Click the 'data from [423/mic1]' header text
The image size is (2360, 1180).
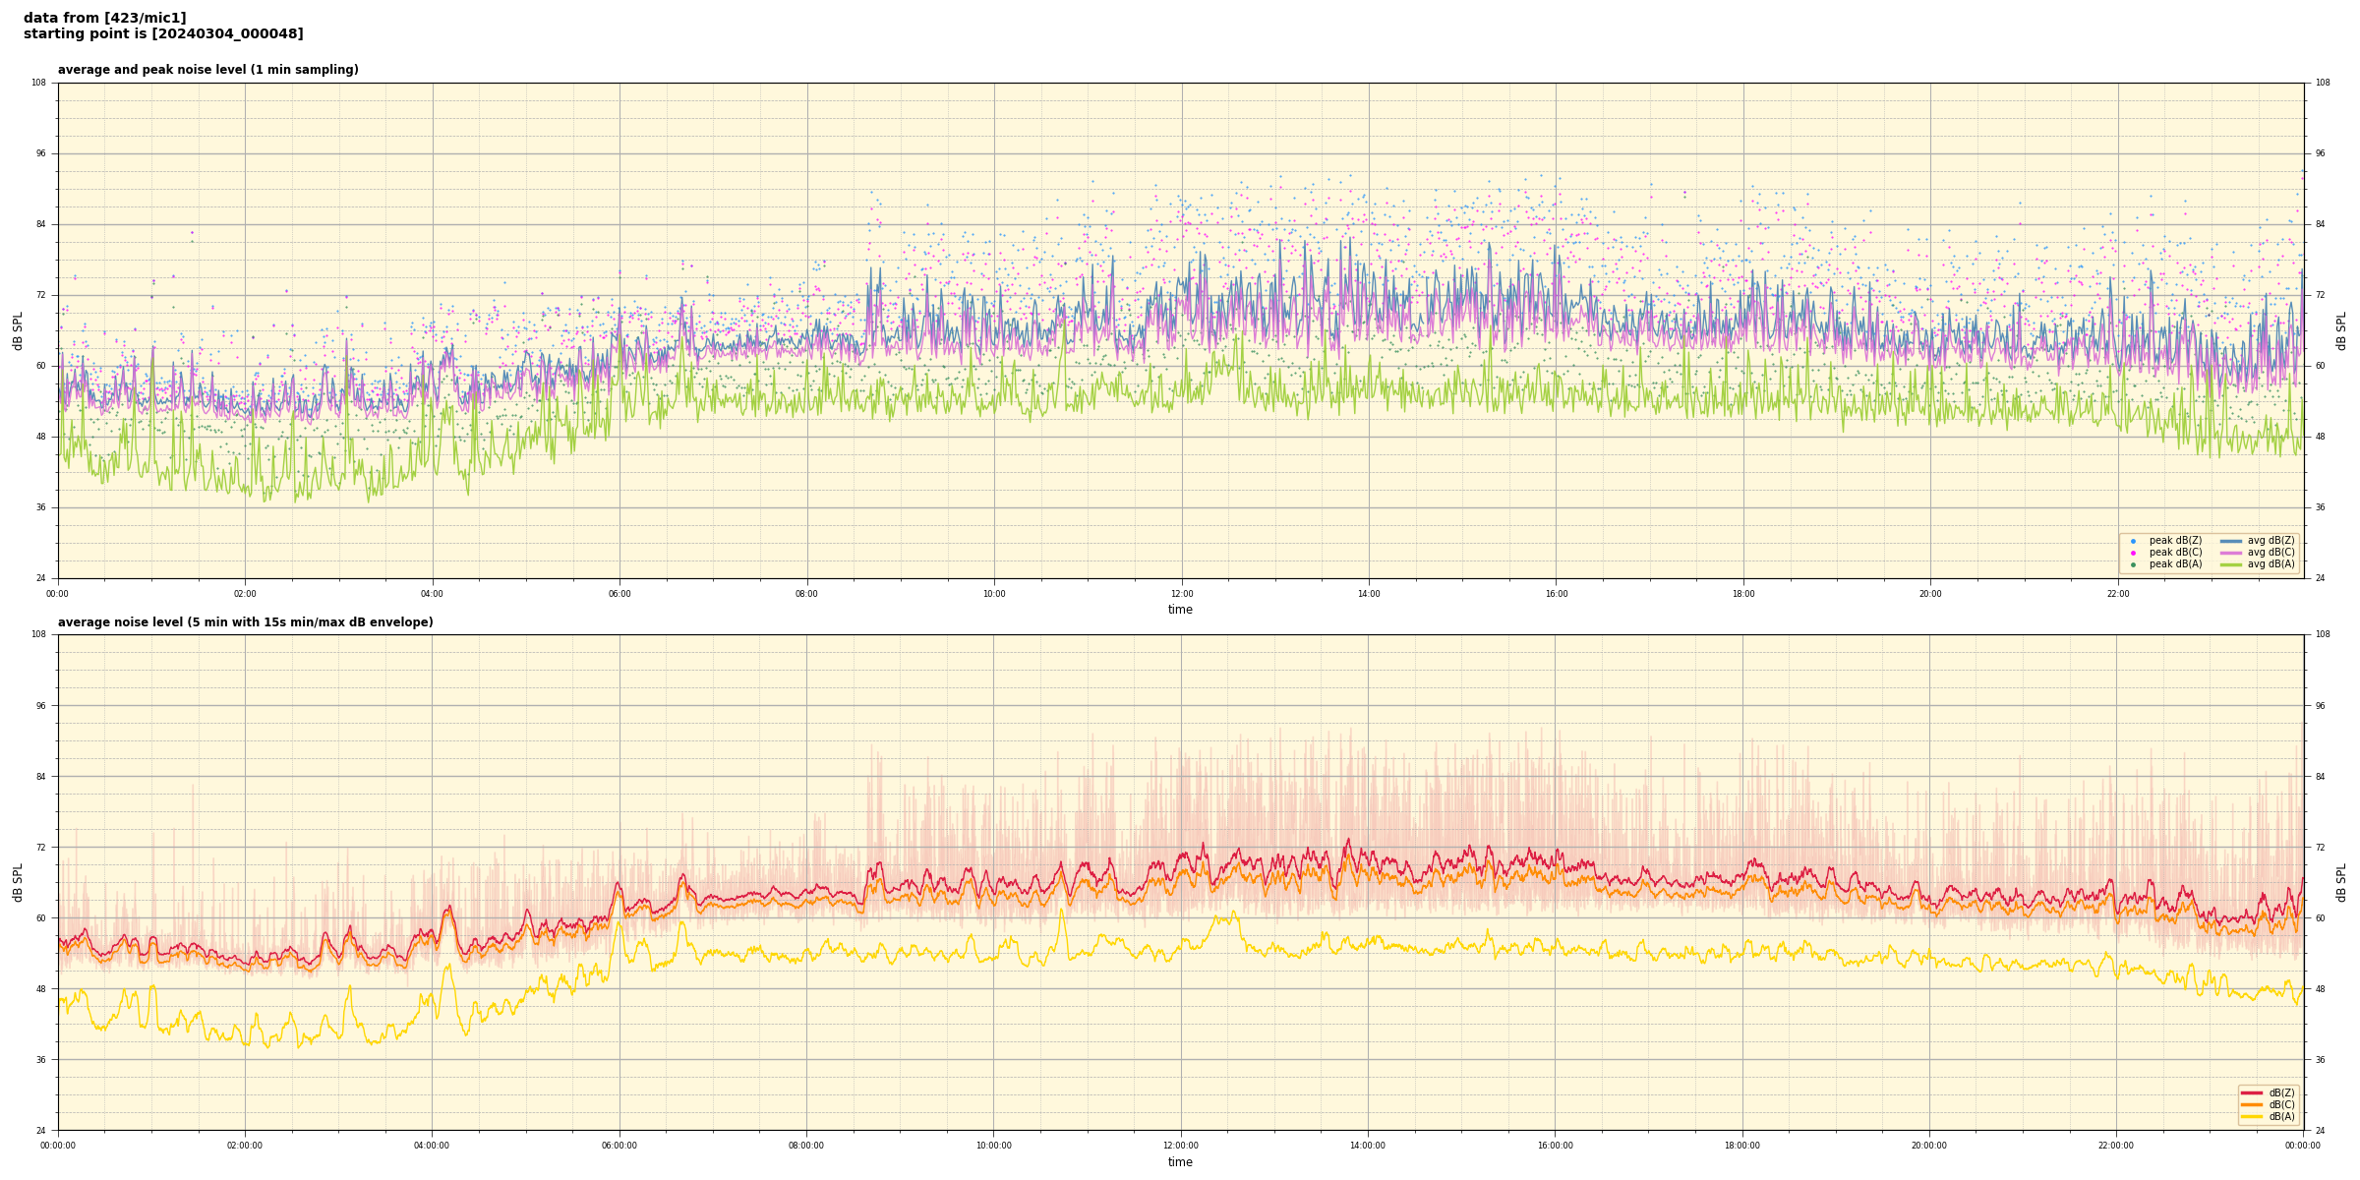point(104,18)
